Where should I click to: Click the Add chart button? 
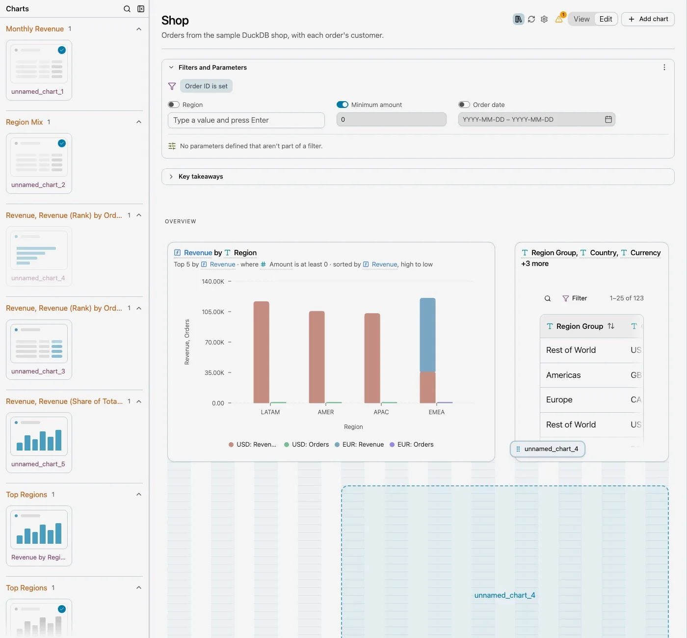point(648,19)
